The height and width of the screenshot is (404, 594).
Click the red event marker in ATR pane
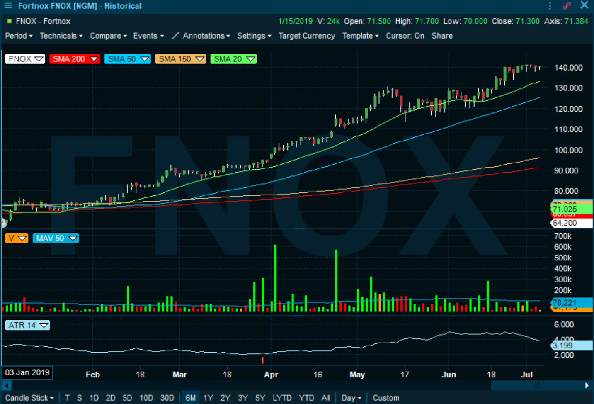262,360
